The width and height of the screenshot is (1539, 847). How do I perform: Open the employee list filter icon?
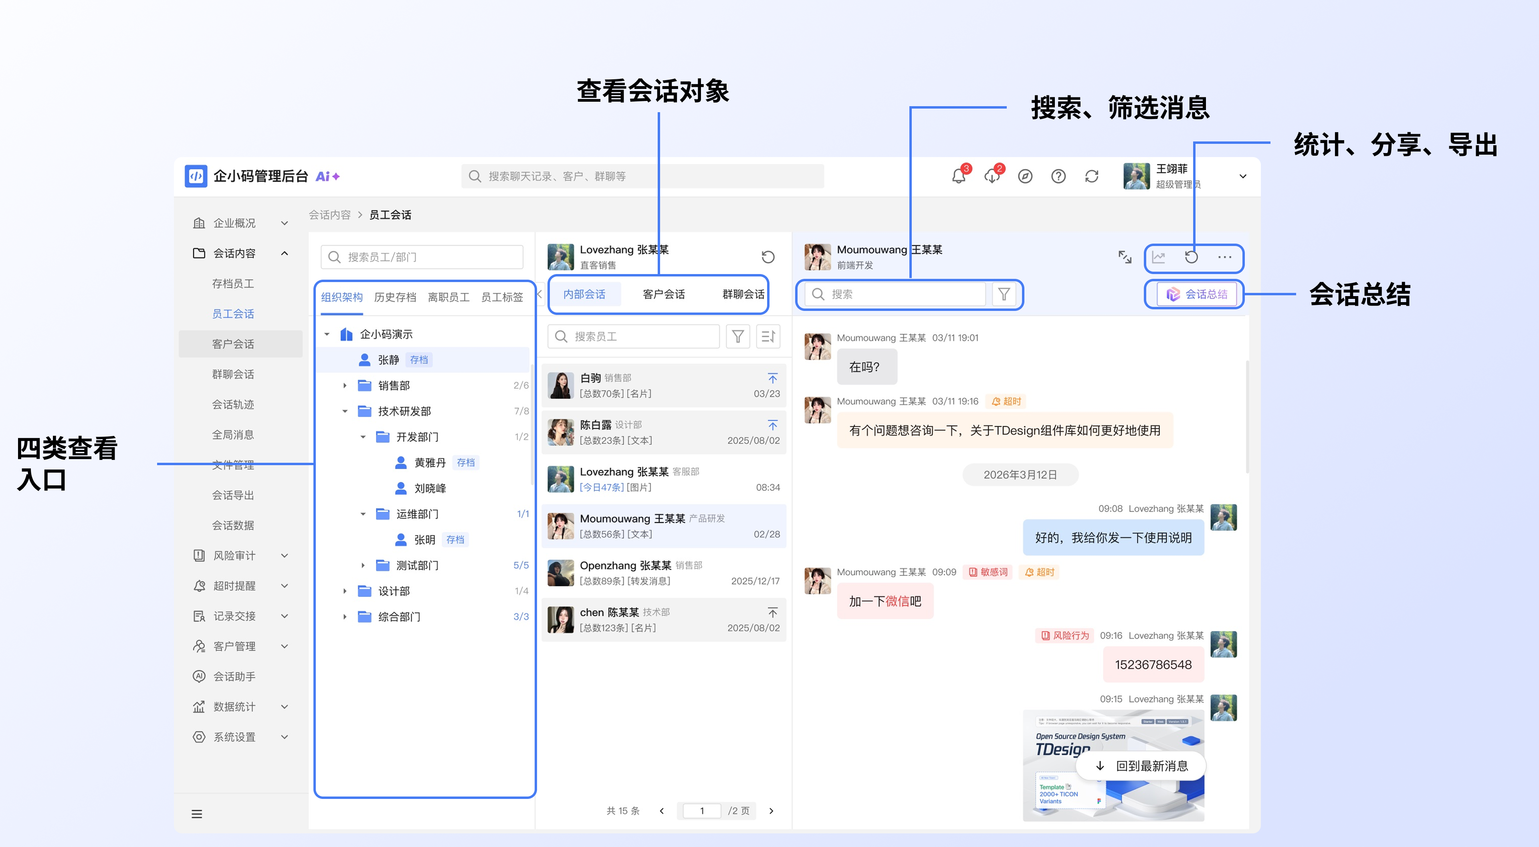[x=738, y=336]
